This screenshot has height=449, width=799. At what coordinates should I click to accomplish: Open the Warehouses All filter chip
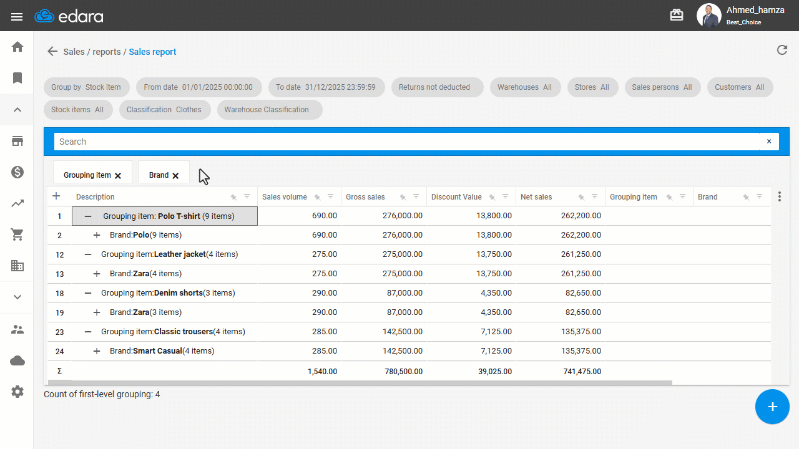(525, 87)
